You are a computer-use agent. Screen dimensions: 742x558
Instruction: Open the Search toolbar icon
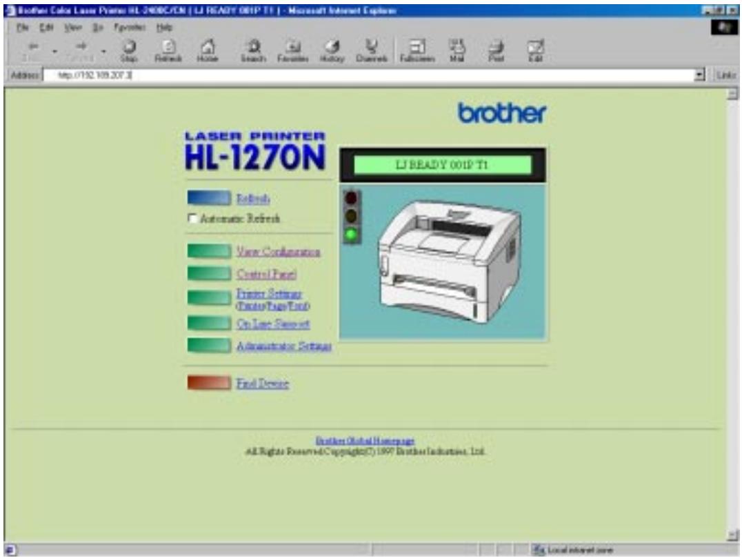[254, 50]
